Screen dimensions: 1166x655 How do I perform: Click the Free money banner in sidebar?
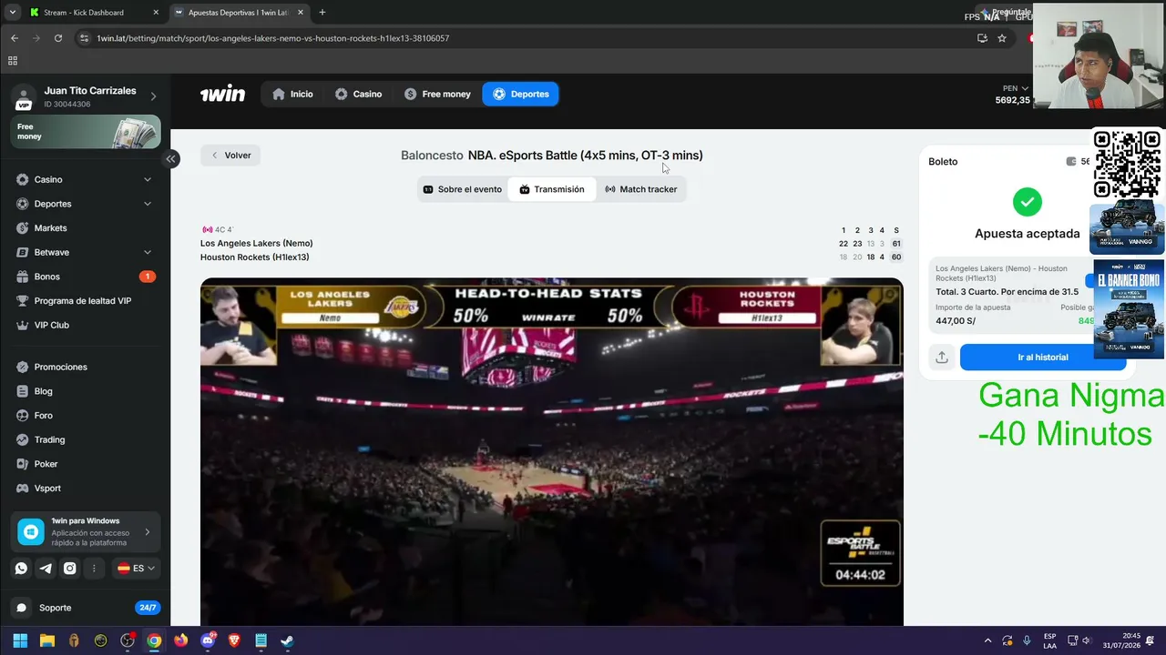tap(86, 132)
